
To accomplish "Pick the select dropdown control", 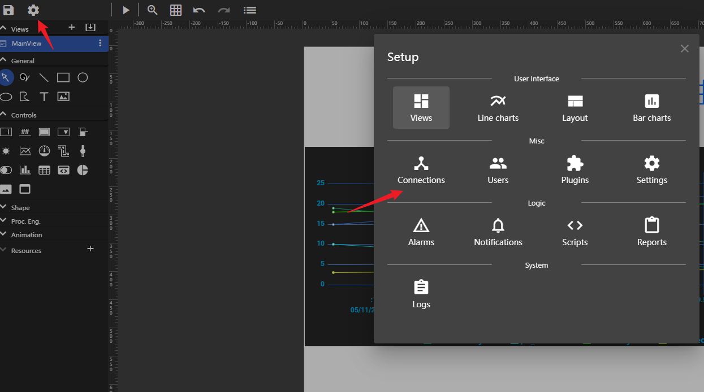I will pyautogui.click(x=63, y=132).
